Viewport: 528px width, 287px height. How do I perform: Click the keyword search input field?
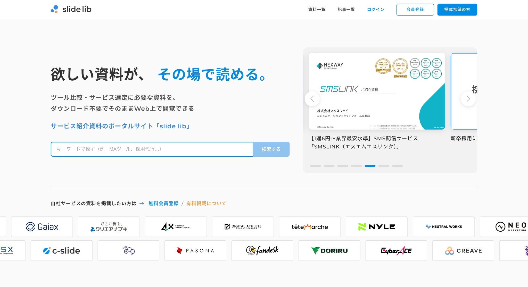(x=152, y=149)
